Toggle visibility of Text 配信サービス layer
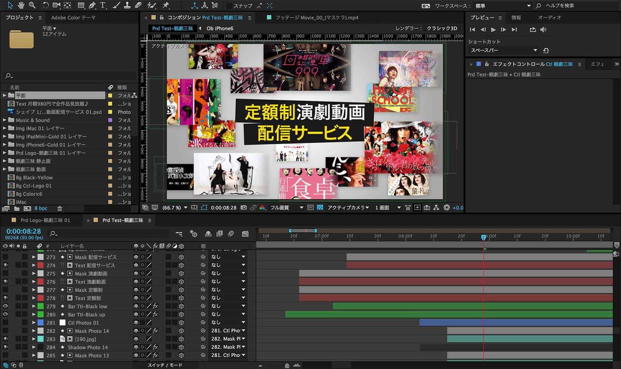The width and height of the screenshot is (621, 369). coord(5,265)
